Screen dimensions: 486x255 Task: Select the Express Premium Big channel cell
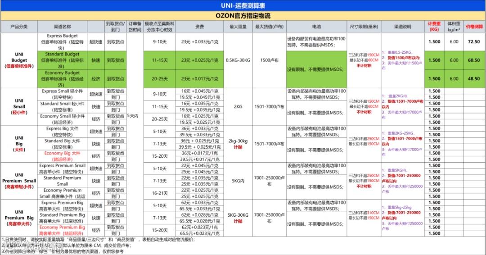pyautogui.click(x=62, y=206)
